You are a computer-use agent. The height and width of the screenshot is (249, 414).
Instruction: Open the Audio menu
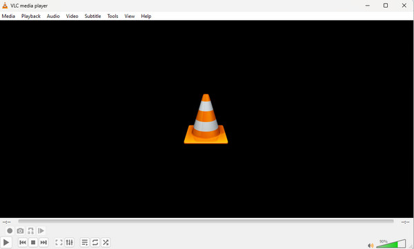pyautogui.click(x=53, y=16)
